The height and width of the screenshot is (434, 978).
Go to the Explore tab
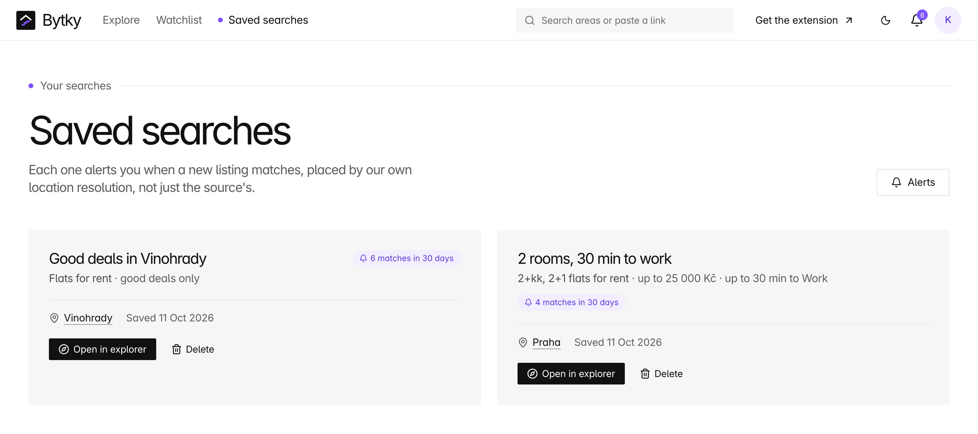(121, 20)
